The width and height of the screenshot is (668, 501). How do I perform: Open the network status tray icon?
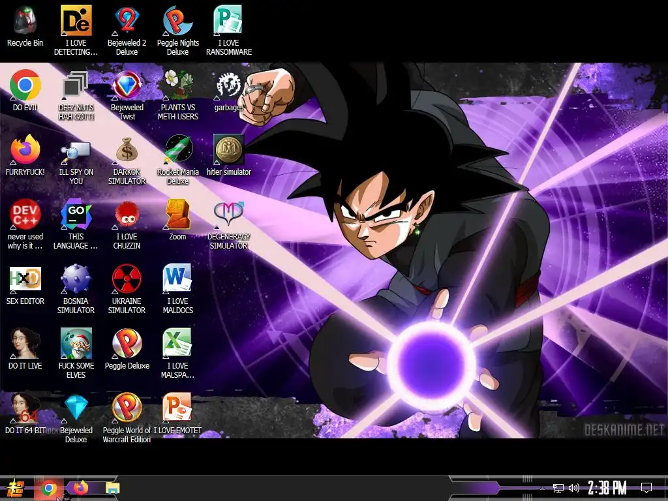558,488
